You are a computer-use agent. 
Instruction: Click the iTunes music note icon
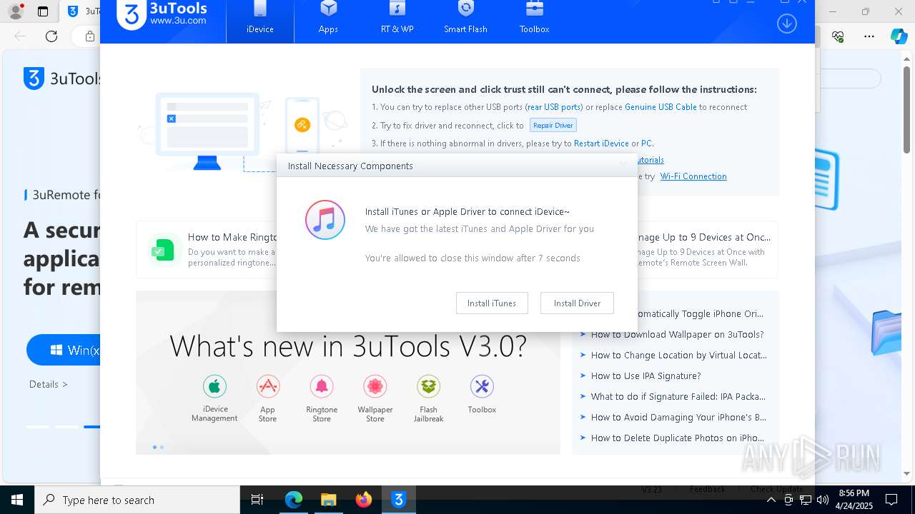point(325,219)
